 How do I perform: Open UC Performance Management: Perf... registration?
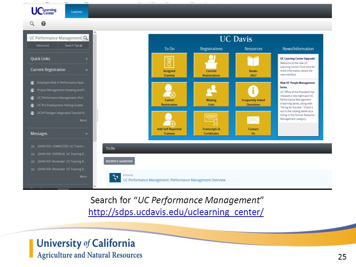coord(61,98)
